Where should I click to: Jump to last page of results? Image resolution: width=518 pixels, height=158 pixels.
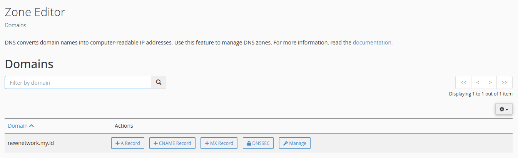505,82
